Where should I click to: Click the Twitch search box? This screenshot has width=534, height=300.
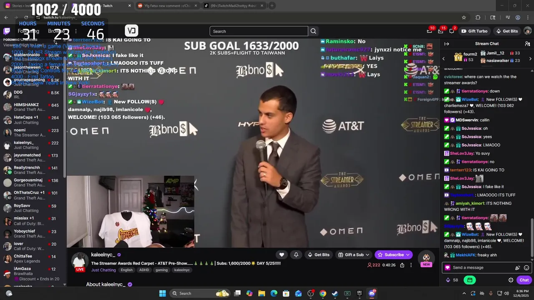pyautogui.click(x=259, y=31)
